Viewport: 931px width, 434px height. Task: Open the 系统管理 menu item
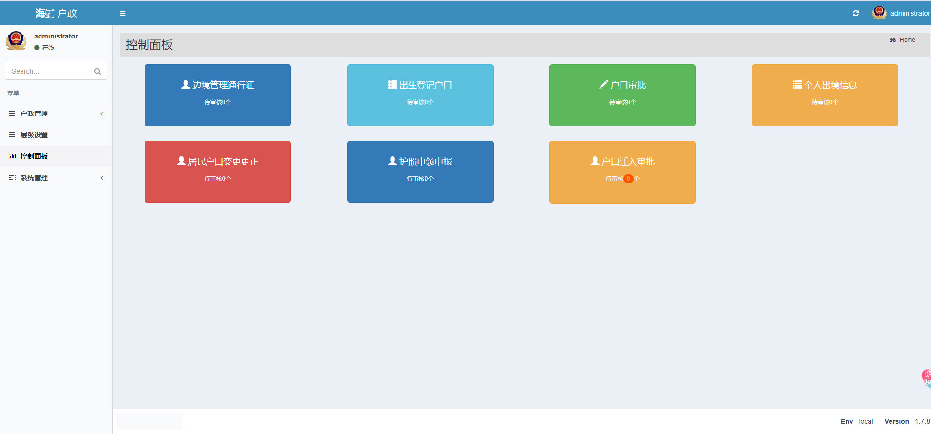[56, 178]
